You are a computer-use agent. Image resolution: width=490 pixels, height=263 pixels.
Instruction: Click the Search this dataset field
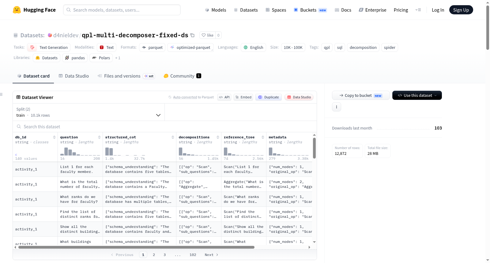point(165,126)
